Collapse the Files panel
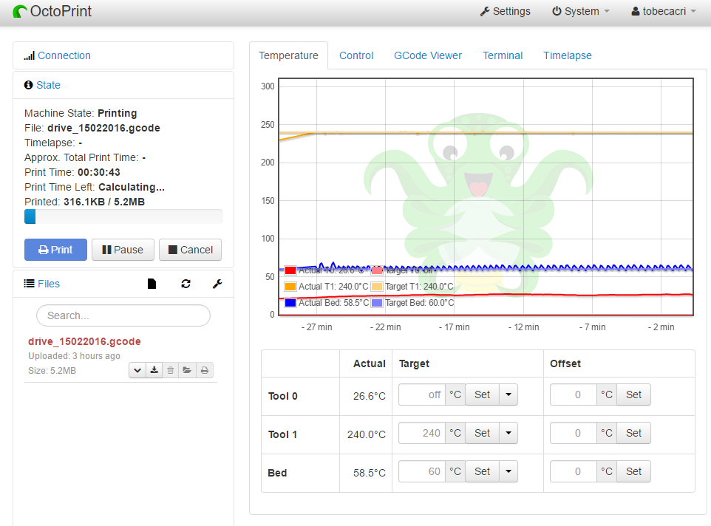This screenshot has width=711, height=526. (49, 284)
